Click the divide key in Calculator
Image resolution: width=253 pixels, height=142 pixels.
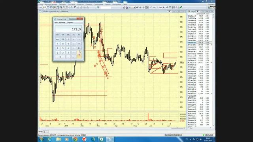click(x=74, y=44)
